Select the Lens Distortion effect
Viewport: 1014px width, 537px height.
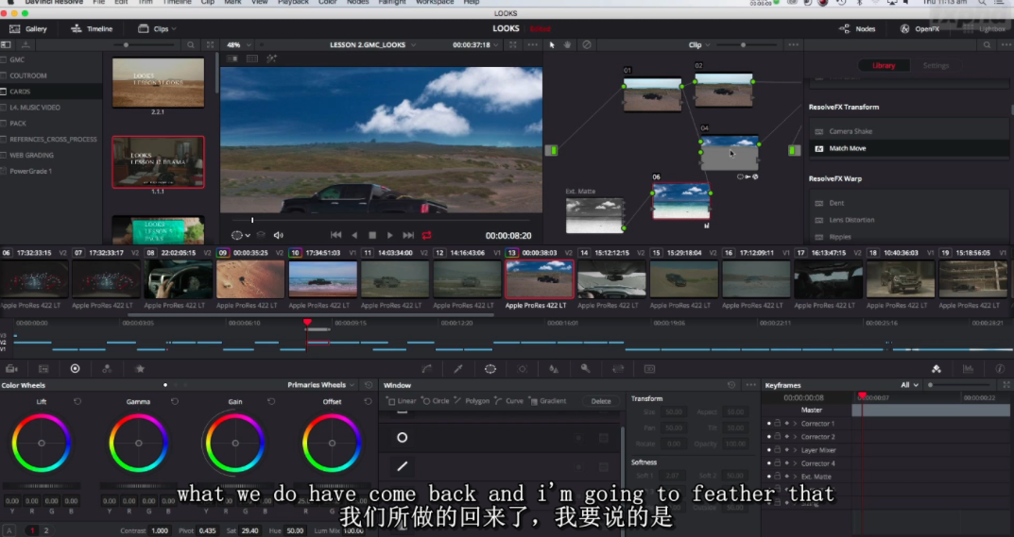[851, 220]
